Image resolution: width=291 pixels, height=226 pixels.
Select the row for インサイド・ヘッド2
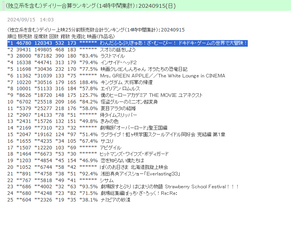(x=72, y=62)
